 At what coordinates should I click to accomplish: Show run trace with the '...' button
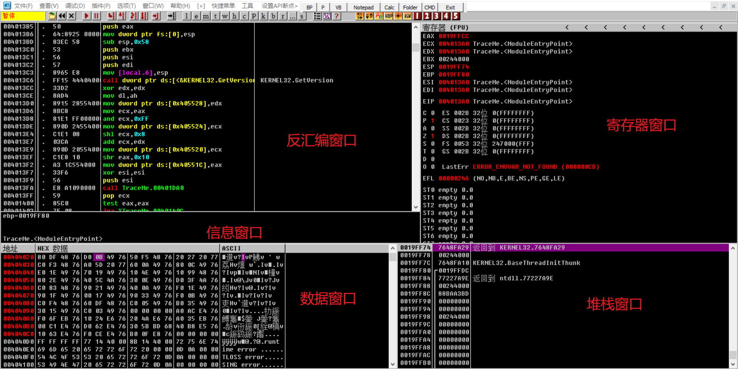click(293, 16)
